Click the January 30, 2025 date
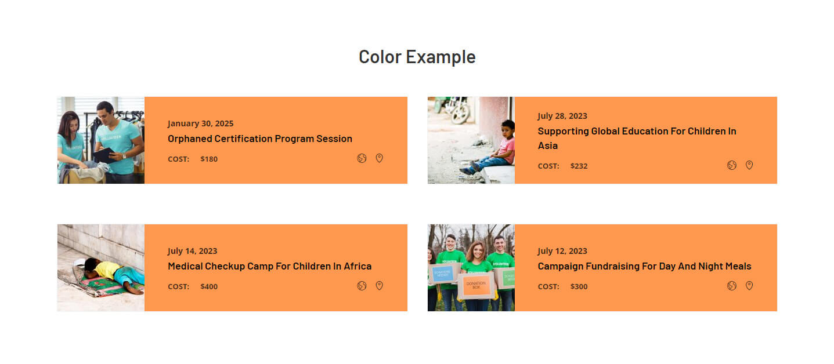 tap(200, 123)
